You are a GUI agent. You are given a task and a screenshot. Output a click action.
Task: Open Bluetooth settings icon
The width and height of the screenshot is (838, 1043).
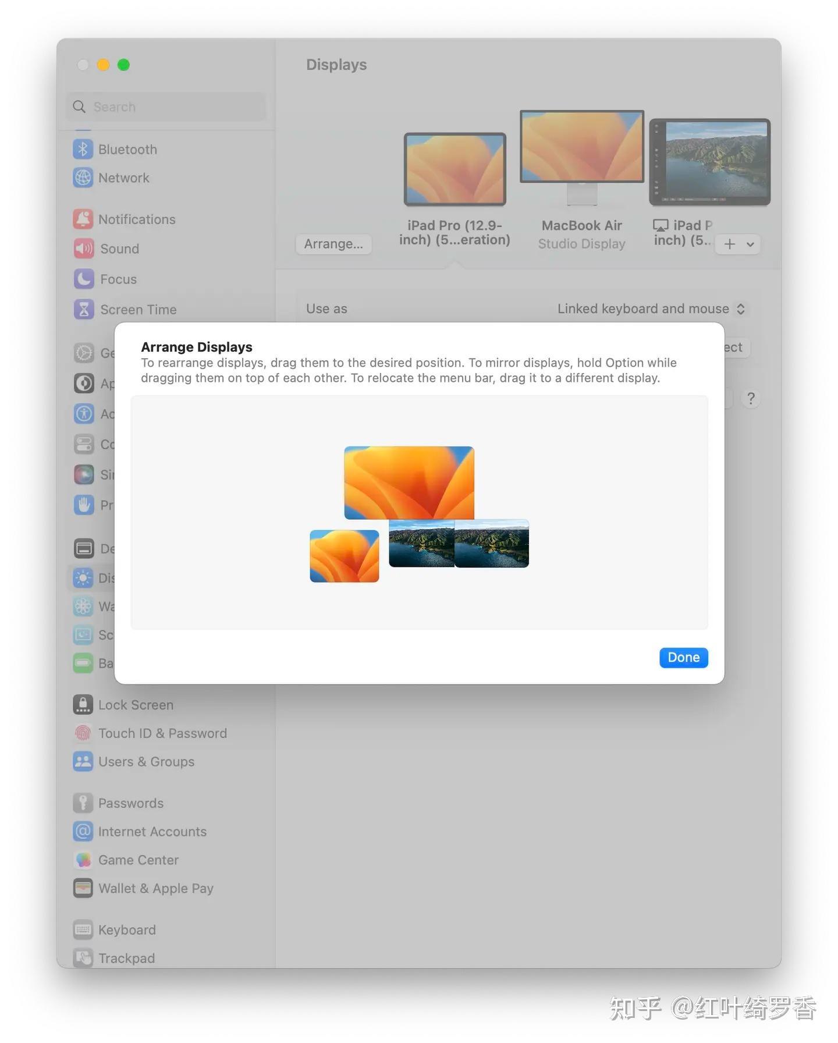pos(83,149)
